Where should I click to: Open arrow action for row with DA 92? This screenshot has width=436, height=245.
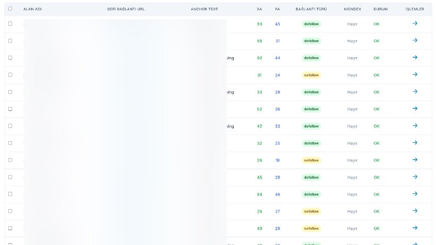click(415, 58)
